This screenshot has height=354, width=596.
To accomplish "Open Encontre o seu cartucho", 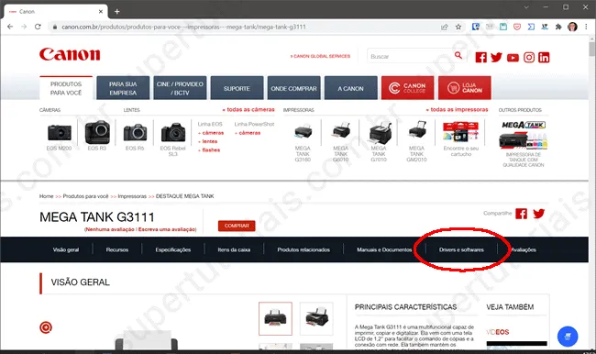I will tap(461, 139).
